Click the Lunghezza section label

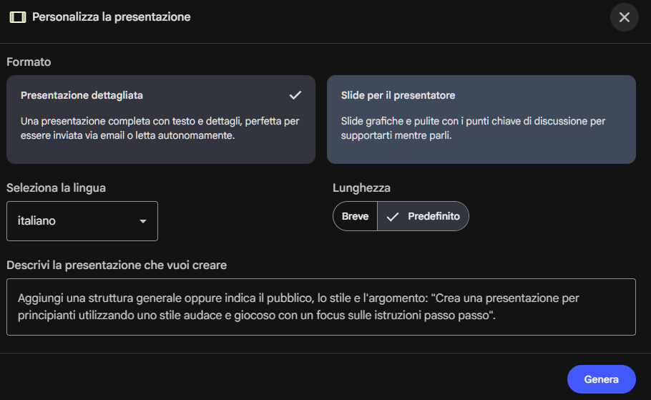coord(361,188)
